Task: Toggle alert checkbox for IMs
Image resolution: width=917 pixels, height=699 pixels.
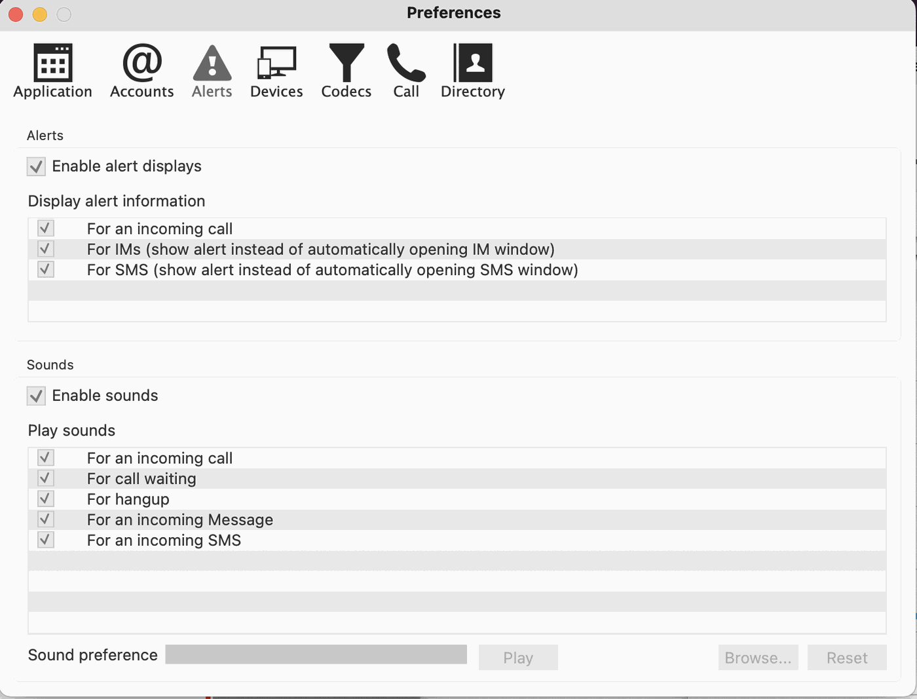Action: (x=45, y=249)
